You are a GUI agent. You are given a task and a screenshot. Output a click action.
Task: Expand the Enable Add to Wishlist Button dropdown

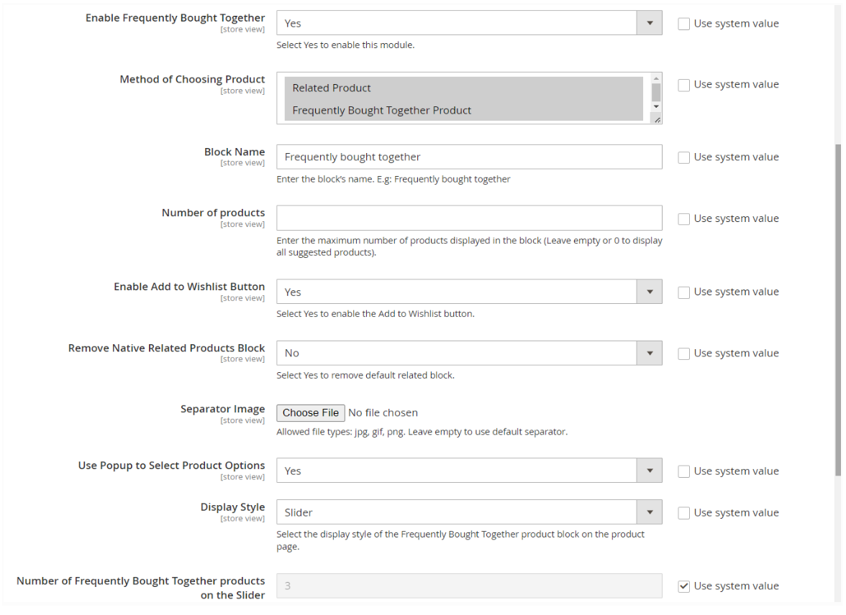coord(468,292)
